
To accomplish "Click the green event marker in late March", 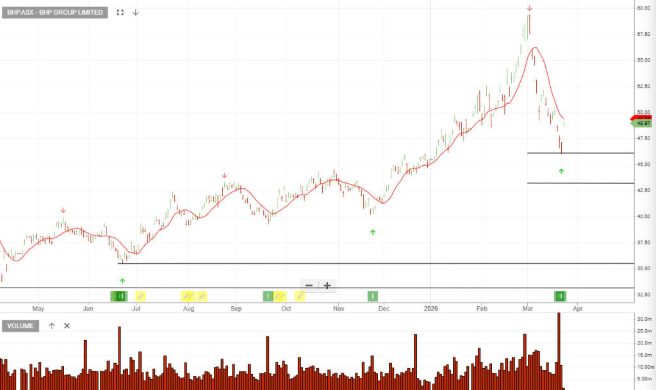I will (x=561, y=296).
